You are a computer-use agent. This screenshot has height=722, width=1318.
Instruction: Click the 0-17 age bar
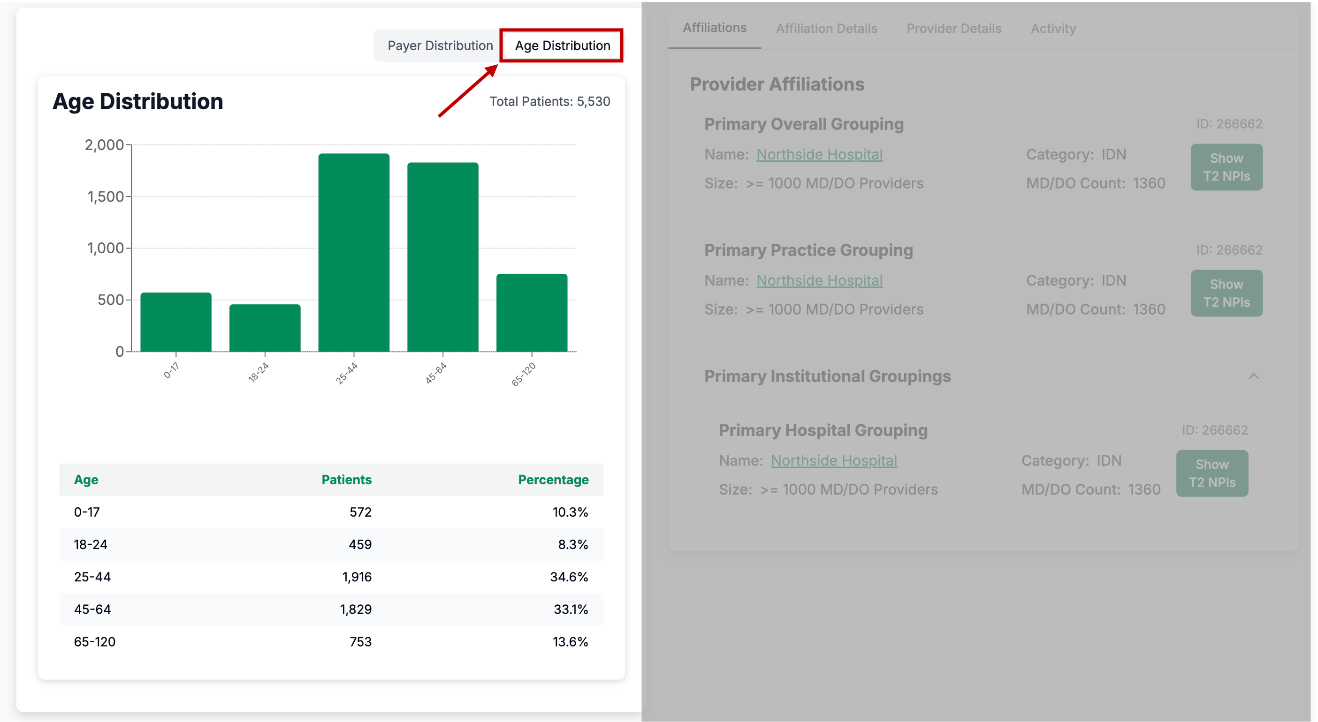point(175,322)
